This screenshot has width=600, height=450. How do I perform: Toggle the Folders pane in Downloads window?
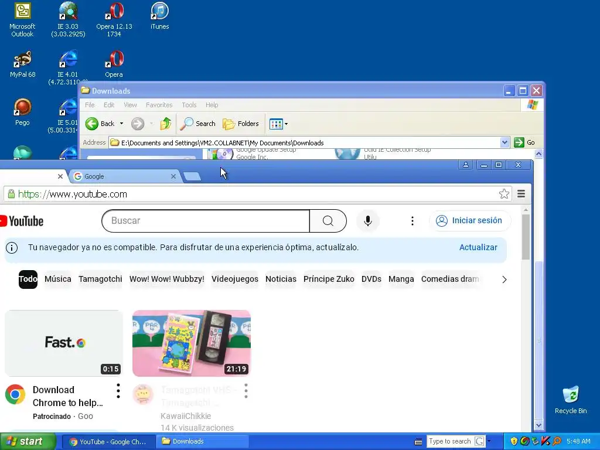(241, 124)
